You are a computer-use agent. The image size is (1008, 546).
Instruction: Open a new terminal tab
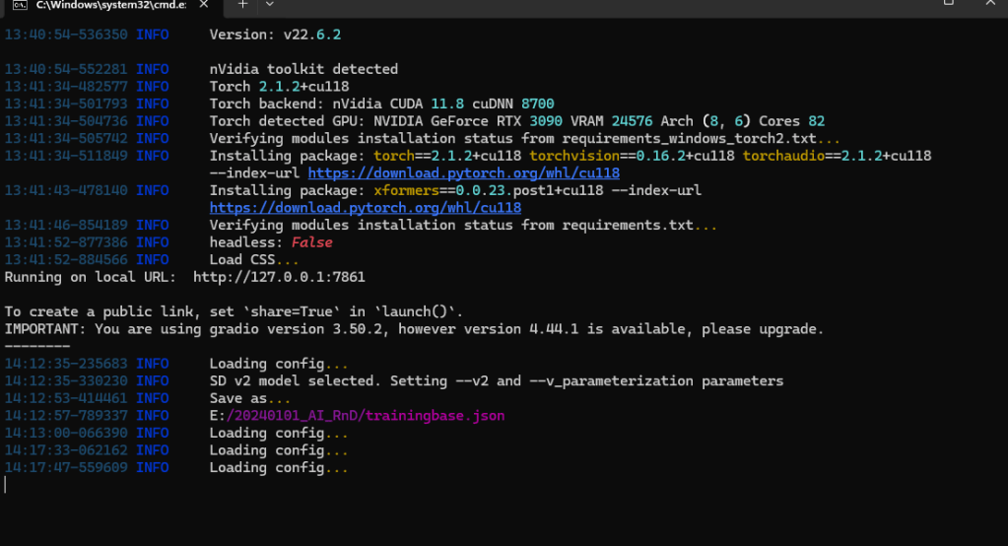click(242, 5)
